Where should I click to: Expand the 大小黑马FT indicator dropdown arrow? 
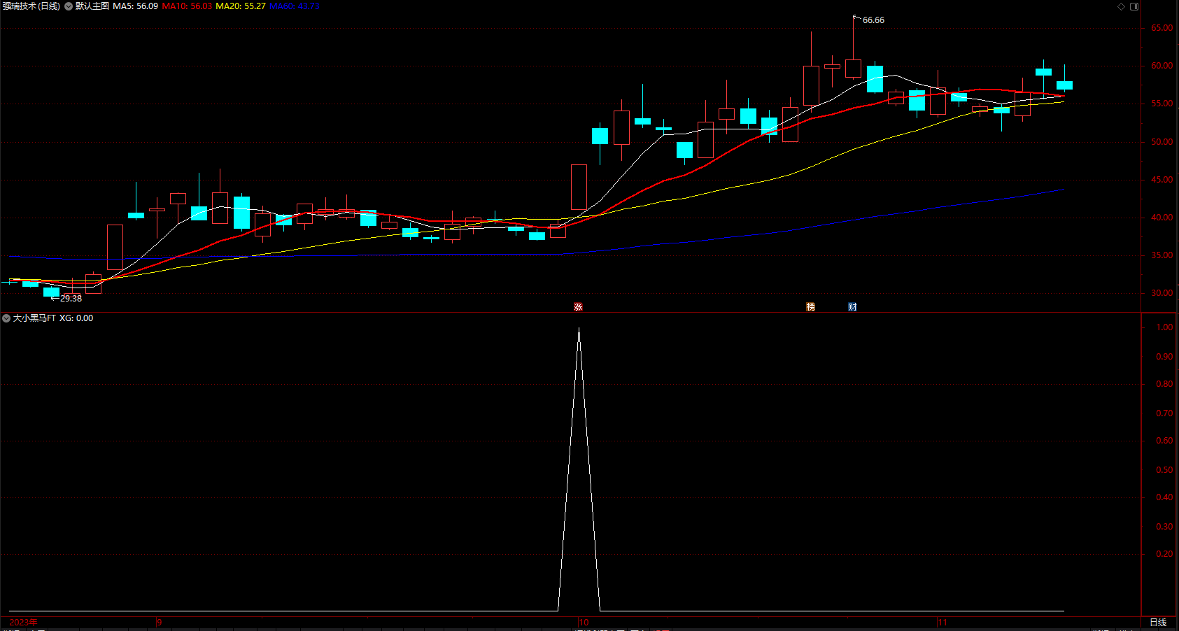click(6, 318)
